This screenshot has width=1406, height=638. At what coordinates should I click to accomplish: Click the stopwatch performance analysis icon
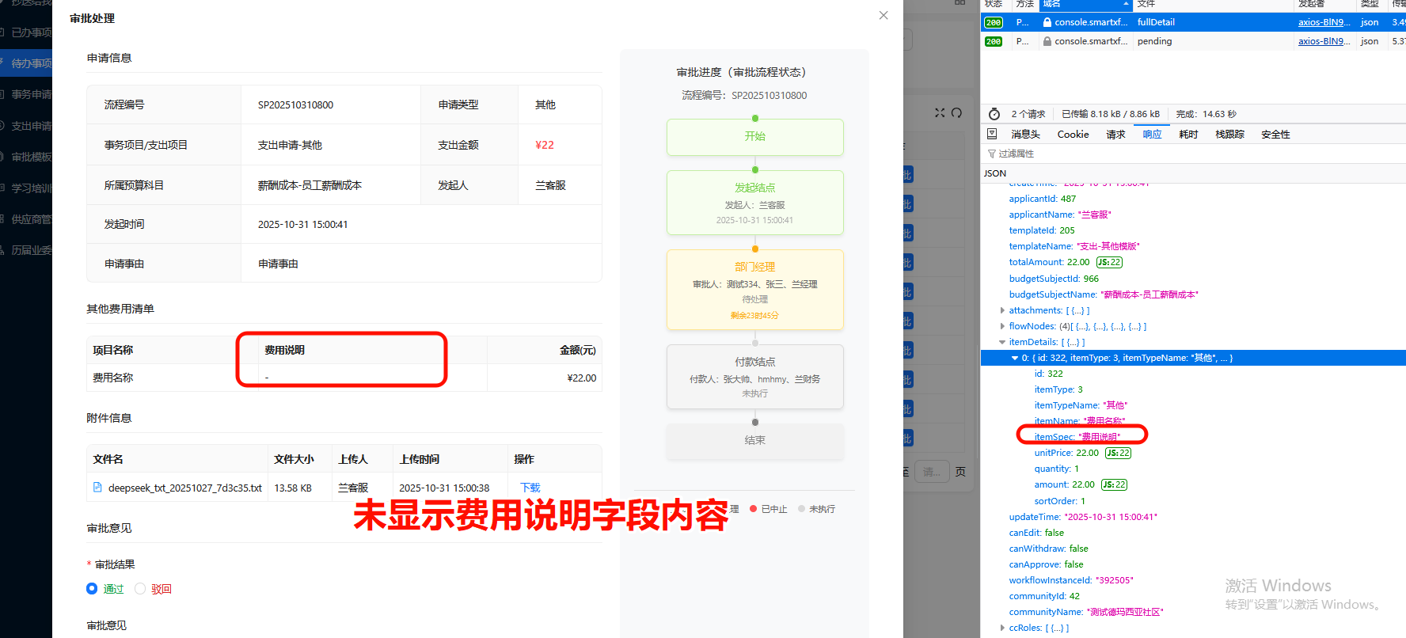[994, 114]
